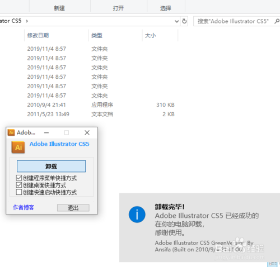The height and width of the screenshot is (267, 280).
Task: Click the 文本文档 type cell
Action: pos(102,114)
